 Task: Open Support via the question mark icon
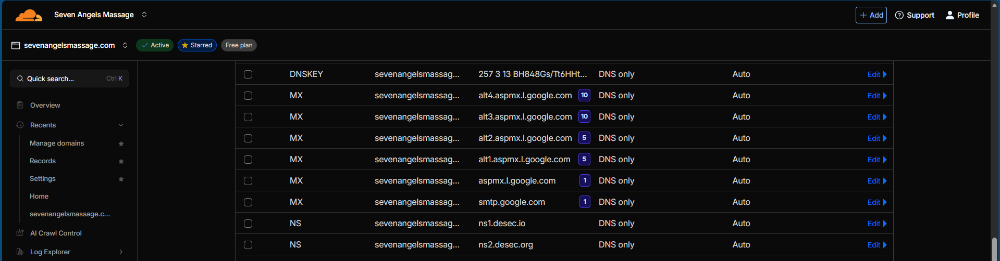coord(899,15)
